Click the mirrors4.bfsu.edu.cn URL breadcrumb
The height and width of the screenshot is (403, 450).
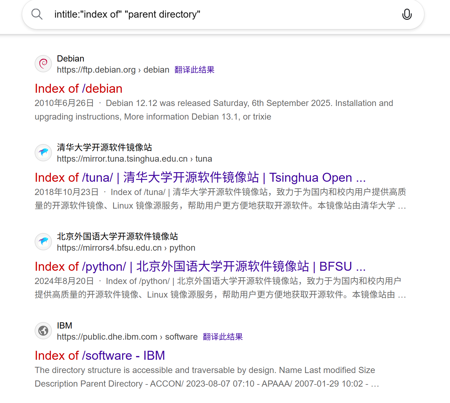[x=126, y=248]
